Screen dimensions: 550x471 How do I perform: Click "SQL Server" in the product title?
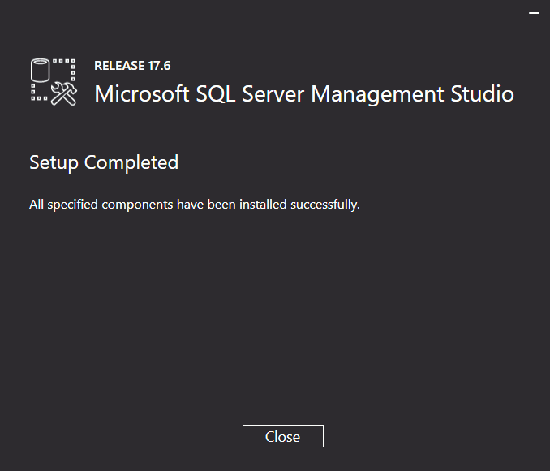click(x=251, y=93)
